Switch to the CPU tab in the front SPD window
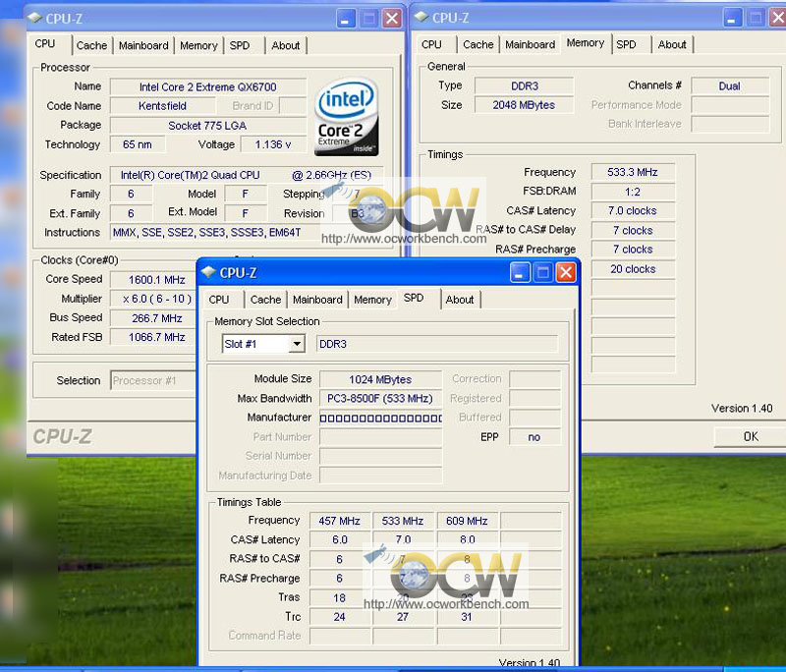The height and width of the screenshot is (672, 786). 219,300
